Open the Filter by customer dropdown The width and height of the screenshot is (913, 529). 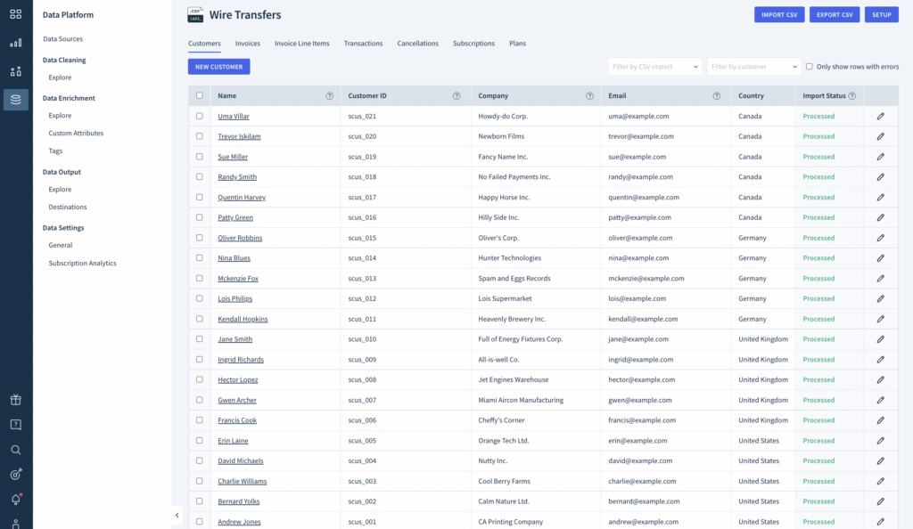pyautogui.click(x=754, y=67)
